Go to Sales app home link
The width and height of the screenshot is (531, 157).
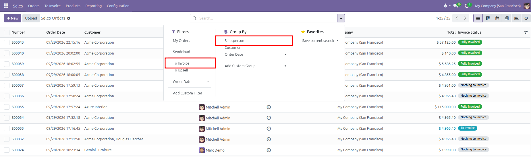[18, 6]
